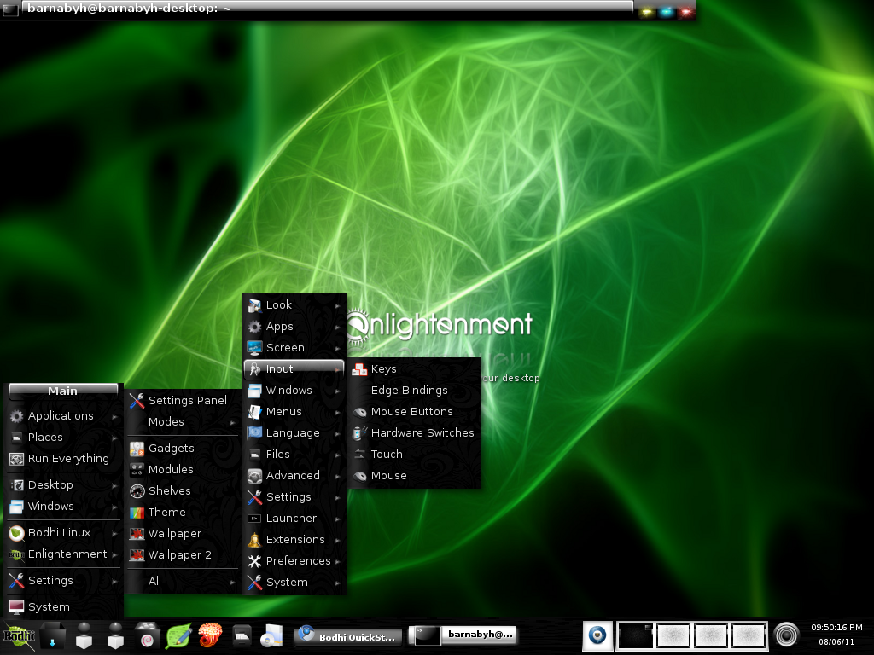
Task: Click the System monitor icon in Main menu
Action: point(17,607)
